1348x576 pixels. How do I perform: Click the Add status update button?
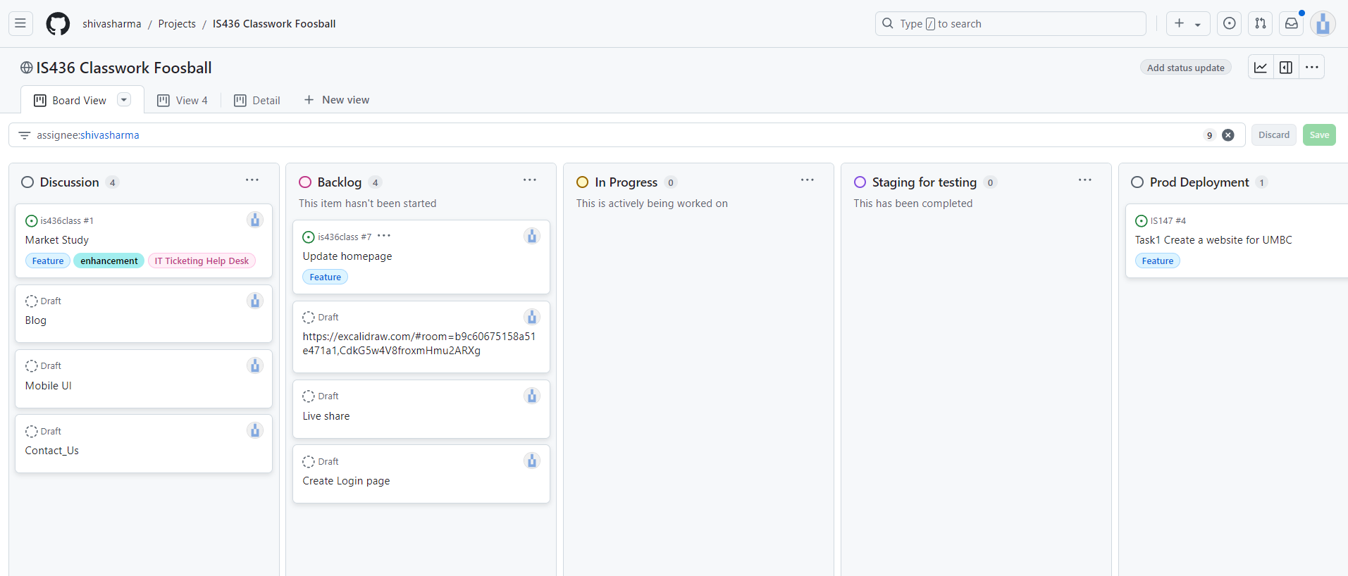point(1185,68)
